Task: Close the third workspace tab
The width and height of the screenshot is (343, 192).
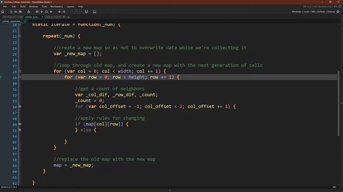Action: click(x=64, y=17)
